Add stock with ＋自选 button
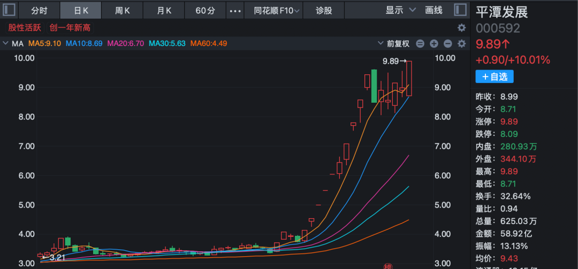The width and height of the screenshot is (578, 269). tap(495, 76)
